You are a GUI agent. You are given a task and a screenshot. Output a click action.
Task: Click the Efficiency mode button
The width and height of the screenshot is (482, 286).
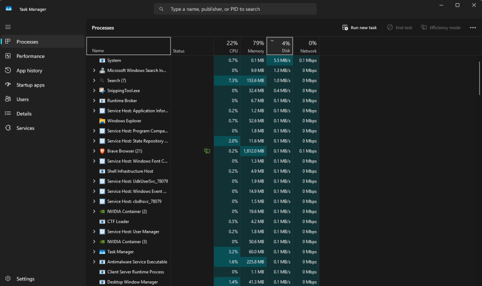pos(441,28)
